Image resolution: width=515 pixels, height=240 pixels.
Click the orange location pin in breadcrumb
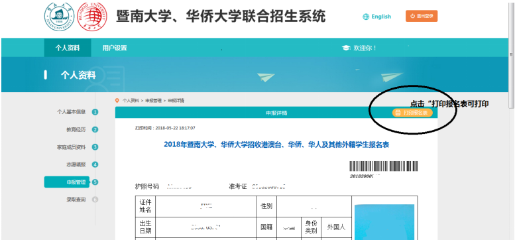pos(117,101)
